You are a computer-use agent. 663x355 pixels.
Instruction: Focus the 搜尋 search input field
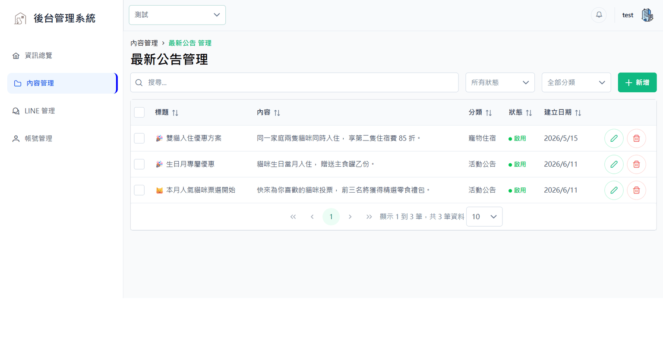[x=294, y=82]
